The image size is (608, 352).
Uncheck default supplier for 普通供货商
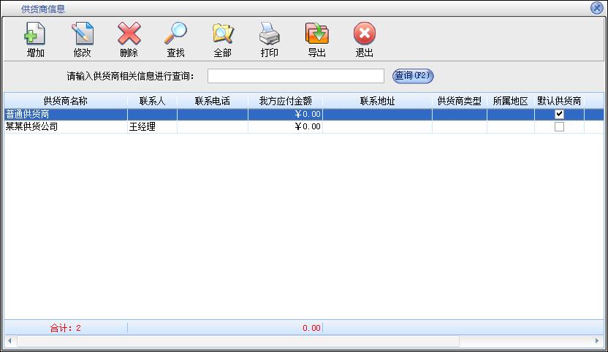coord(559,114)
